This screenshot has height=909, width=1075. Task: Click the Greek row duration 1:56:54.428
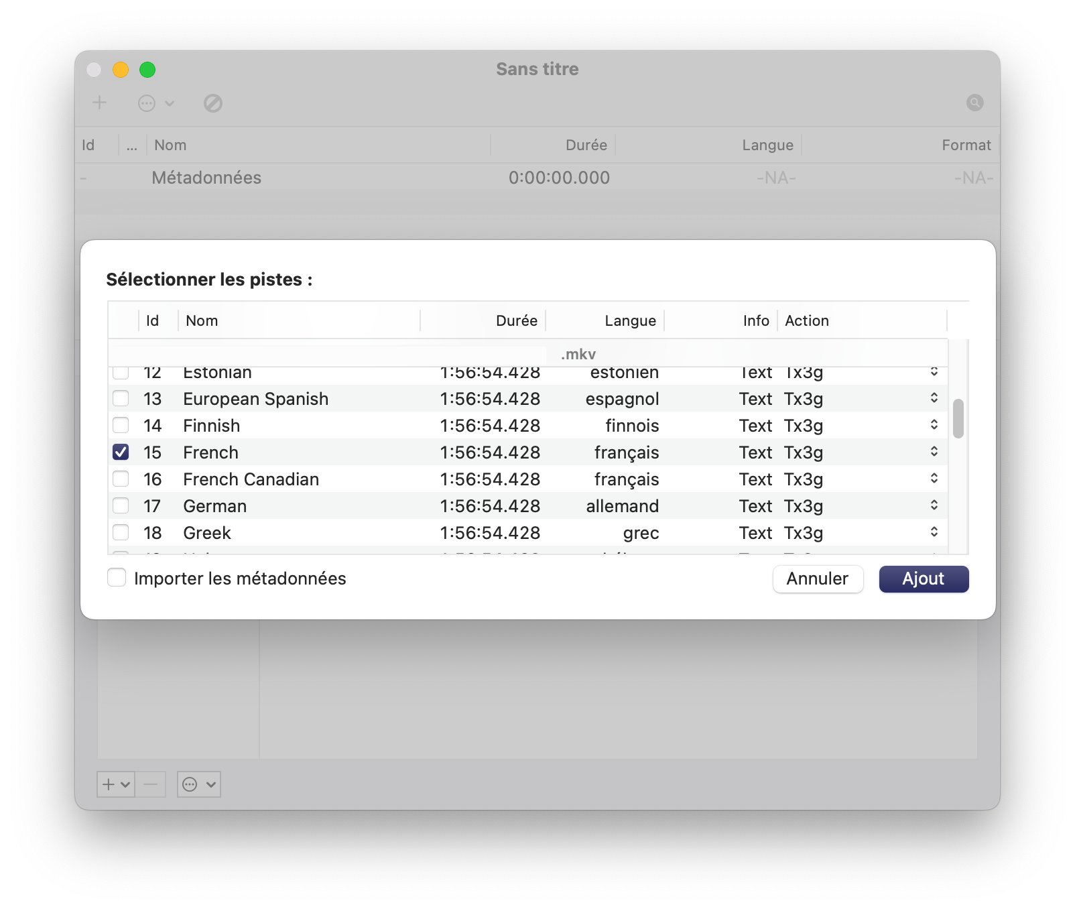pos(490,533)
